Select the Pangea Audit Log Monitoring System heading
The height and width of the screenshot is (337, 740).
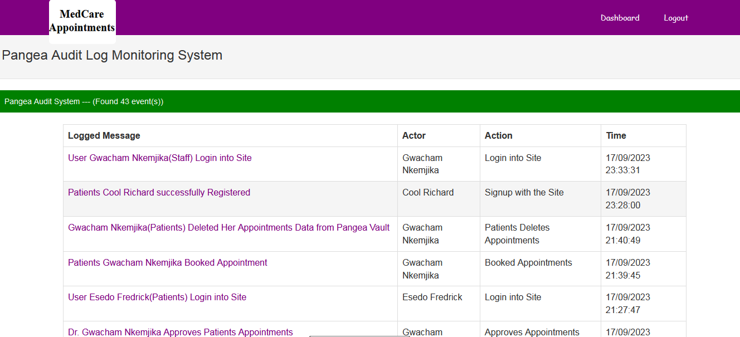click(112, 55)
